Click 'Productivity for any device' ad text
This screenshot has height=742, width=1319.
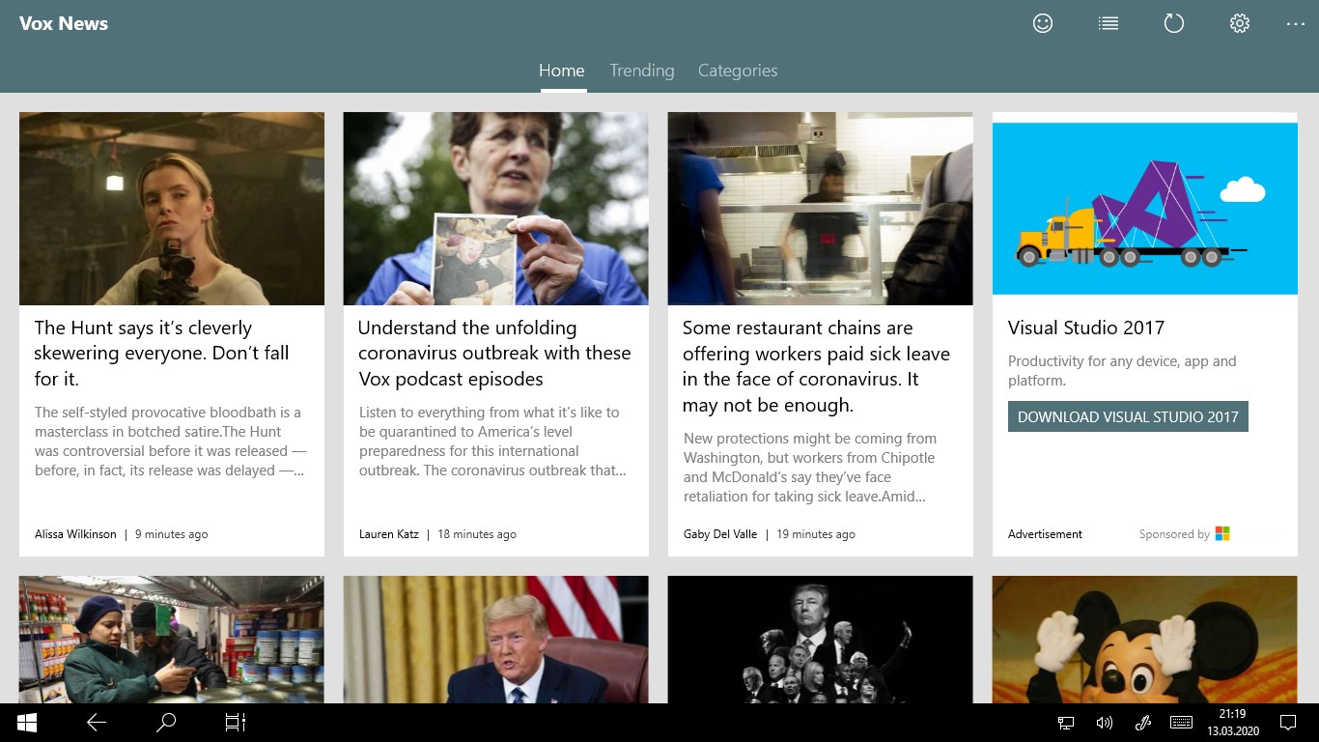point(1122,371)
